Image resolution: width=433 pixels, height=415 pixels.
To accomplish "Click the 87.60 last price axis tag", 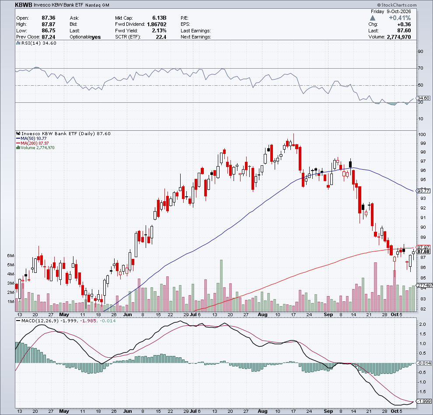I will [x=423, y=251].
